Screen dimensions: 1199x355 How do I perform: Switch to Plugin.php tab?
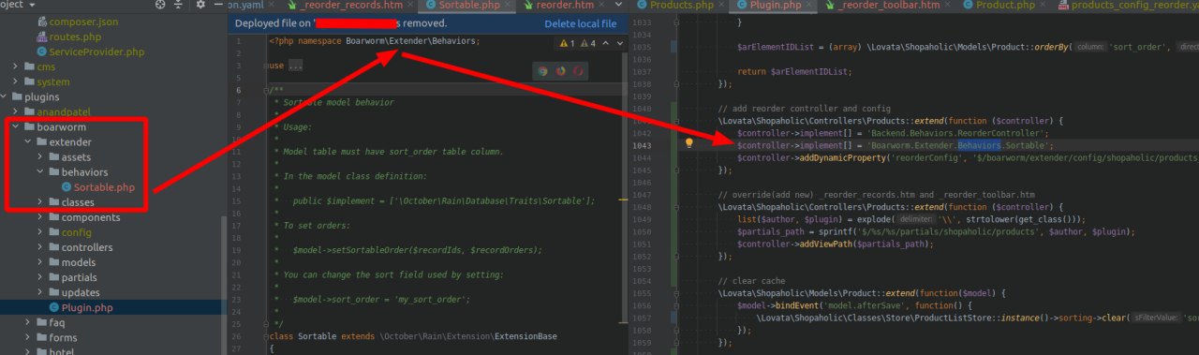click(773, 5)
